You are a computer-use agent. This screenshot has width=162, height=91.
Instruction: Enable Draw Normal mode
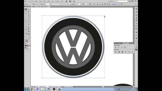[26, 48]
